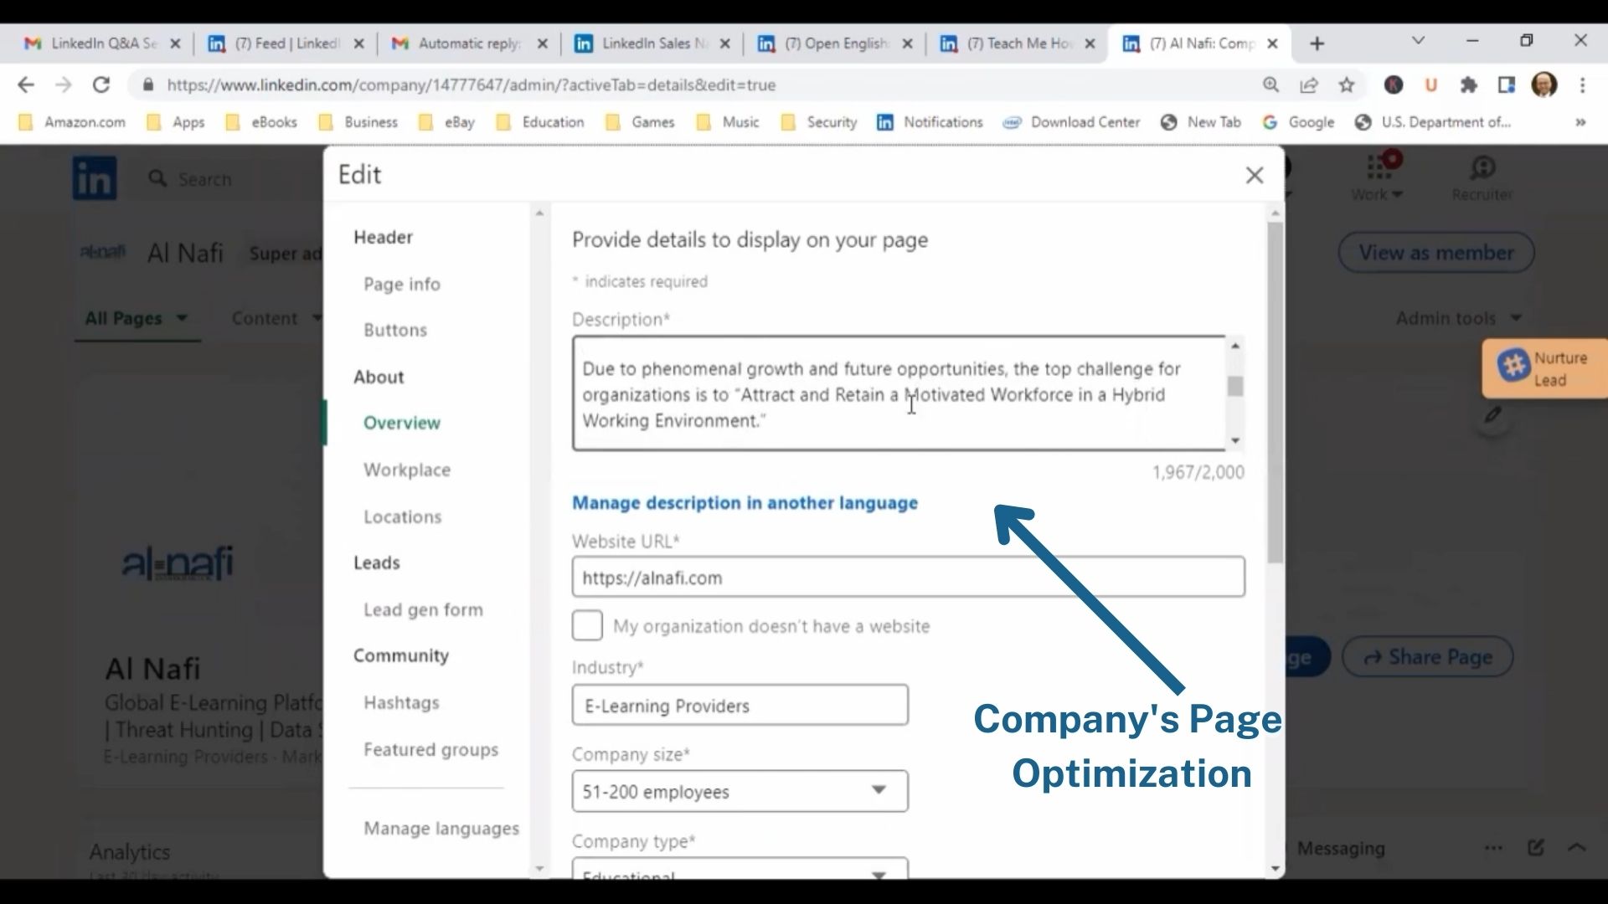1608x904 pixels.
Task: Click the browser forward arrow
Action: click(64, 85)
